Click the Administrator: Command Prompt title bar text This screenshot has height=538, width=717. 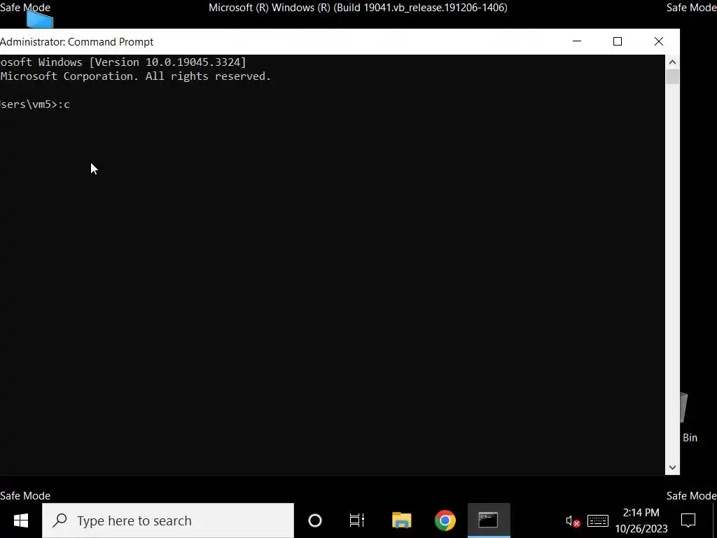(x=77, y=41)
